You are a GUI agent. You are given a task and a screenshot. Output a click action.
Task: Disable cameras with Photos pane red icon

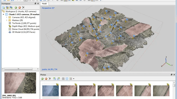[x=46, y=79]
